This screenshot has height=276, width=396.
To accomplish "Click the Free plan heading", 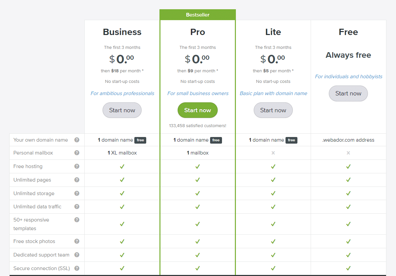I will point(348,32).
